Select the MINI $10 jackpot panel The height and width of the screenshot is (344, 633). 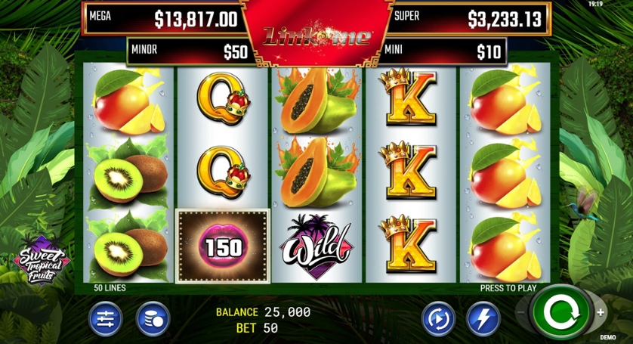point(442,51)
